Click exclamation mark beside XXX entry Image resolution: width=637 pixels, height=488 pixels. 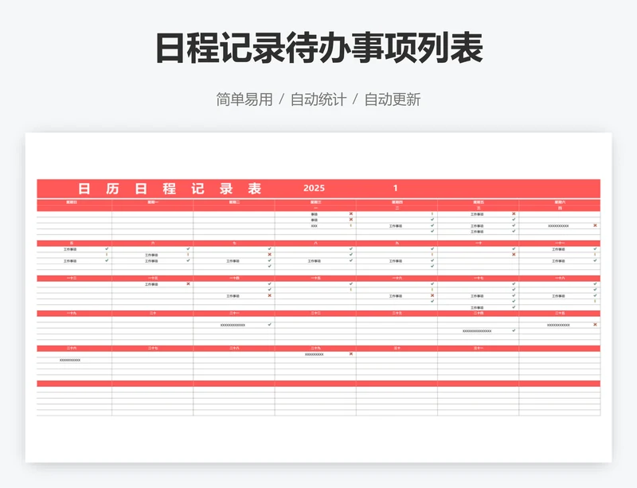(351, 225)
